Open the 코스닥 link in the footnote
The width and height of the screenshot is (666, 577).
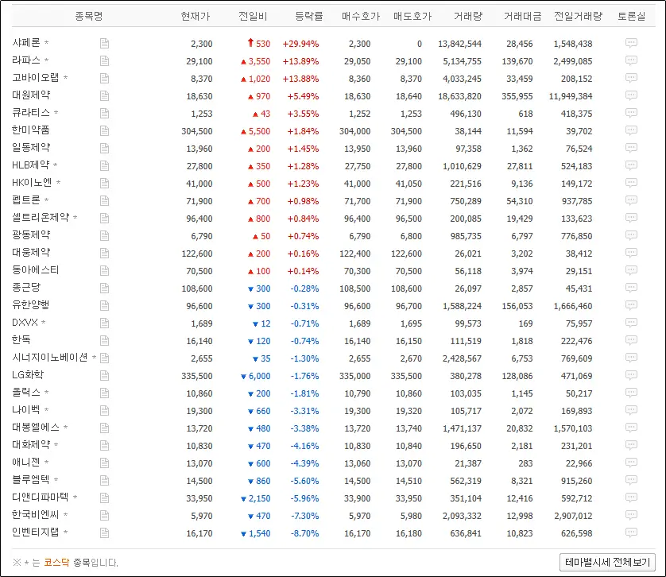tap(56, 563)
